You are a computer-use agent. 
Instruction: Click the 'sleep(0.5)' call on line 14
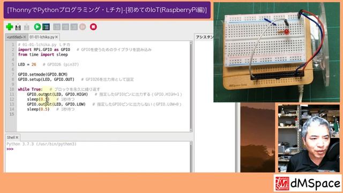pyautogui.click(x=38, y=109)
